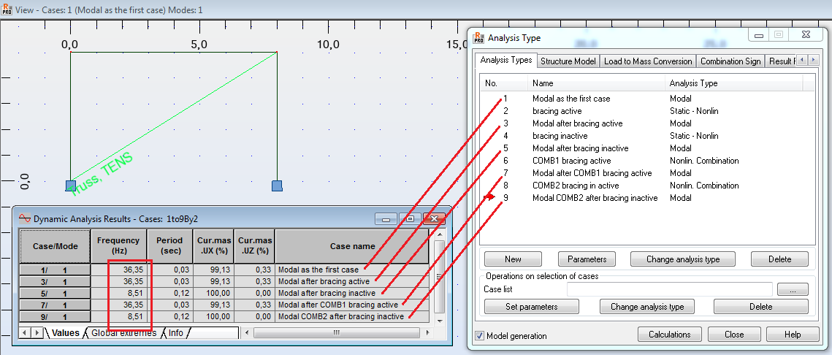Click into the Case list input field
This screenshot has height=355, width=832.
click(x=670, y=289)
